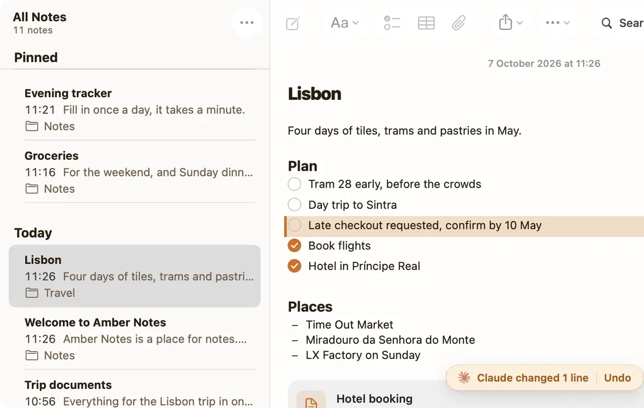Click the Pinned section header

[35, 57]
